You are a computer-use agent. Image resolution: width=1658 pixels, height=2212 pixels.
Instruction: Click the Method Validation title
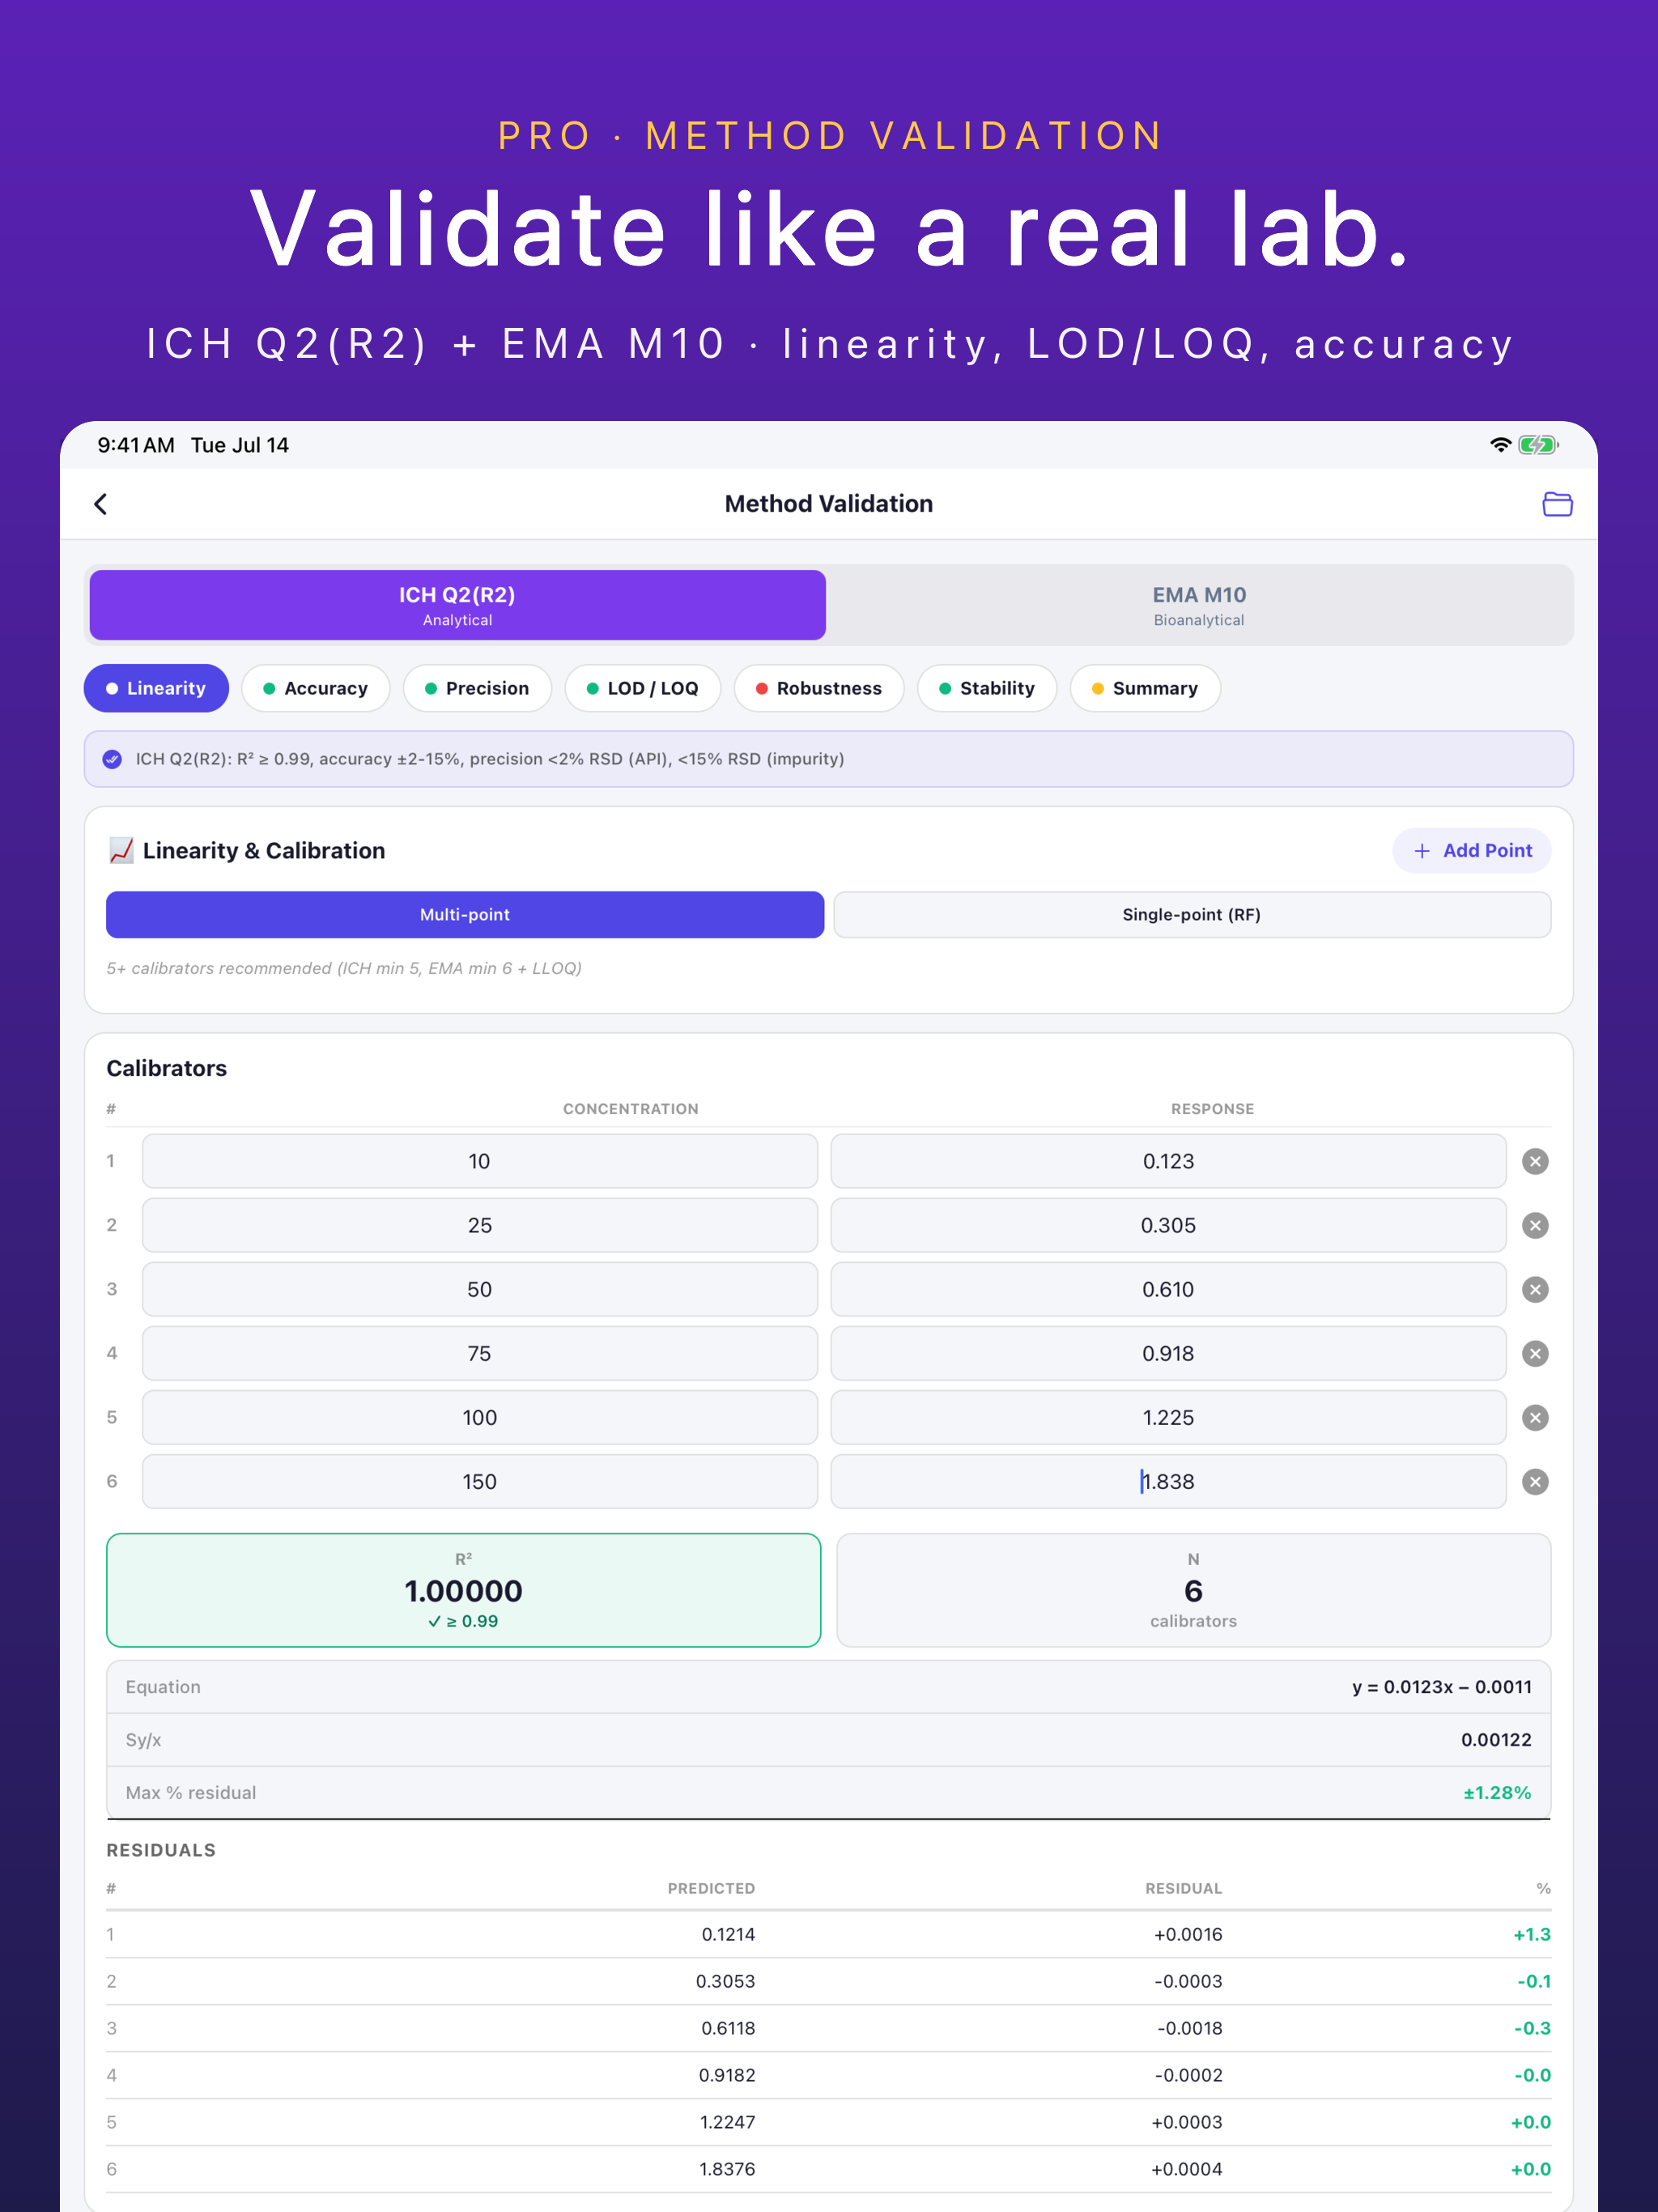coord(829,504)
